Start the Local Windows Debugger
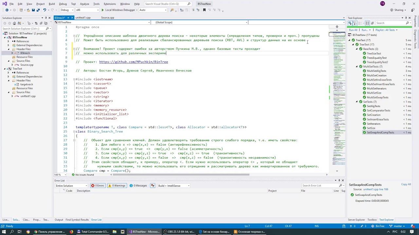 (x=118, y=10)
